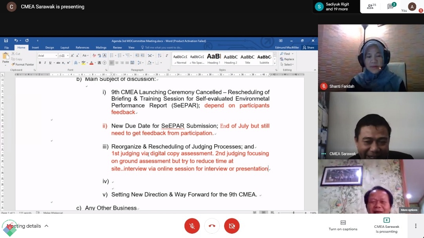Open the Select dropdown in Editing
The width and height of the screenshot is (424, 238).
[x=287, y=64]
